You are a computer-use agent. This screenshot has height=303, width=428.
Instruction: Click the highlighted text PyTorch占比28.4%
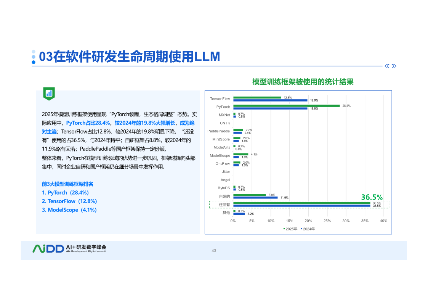88,123
